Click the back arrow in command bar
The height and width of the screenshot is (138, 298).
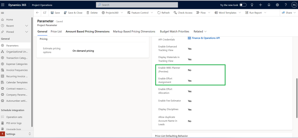[37, 13]
